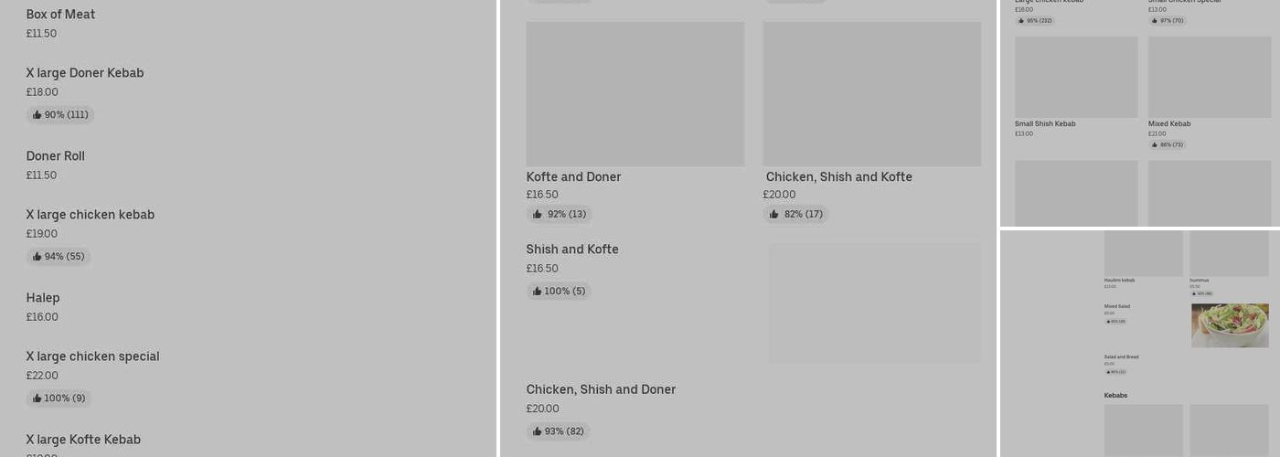Click thumbs-up icon under Mixed Salad

click(x=1108, y=322)
